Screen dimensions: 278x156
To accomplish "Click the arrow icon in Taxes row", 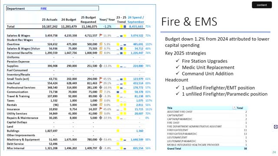I will click(x=101, y=101).
